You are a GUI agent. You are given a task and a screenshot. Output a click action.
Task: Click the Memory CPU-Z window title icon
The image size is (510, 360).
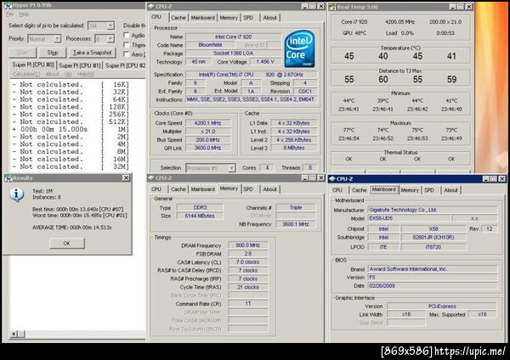click(x=151, y=178)
